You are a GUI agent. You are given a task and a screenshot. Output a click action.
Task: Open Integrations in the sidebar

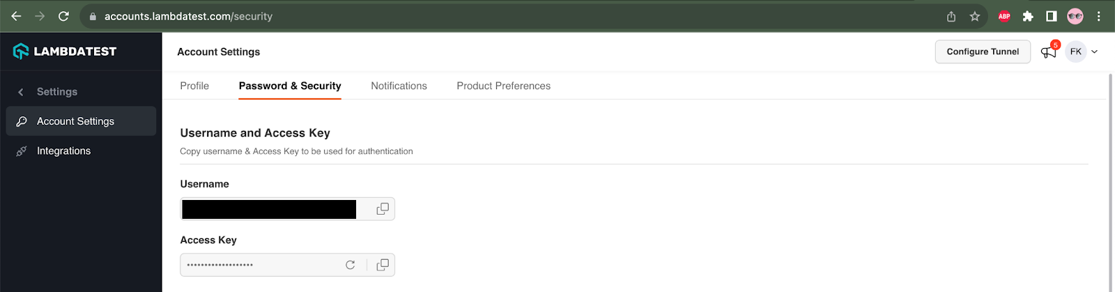coord(63,151)
